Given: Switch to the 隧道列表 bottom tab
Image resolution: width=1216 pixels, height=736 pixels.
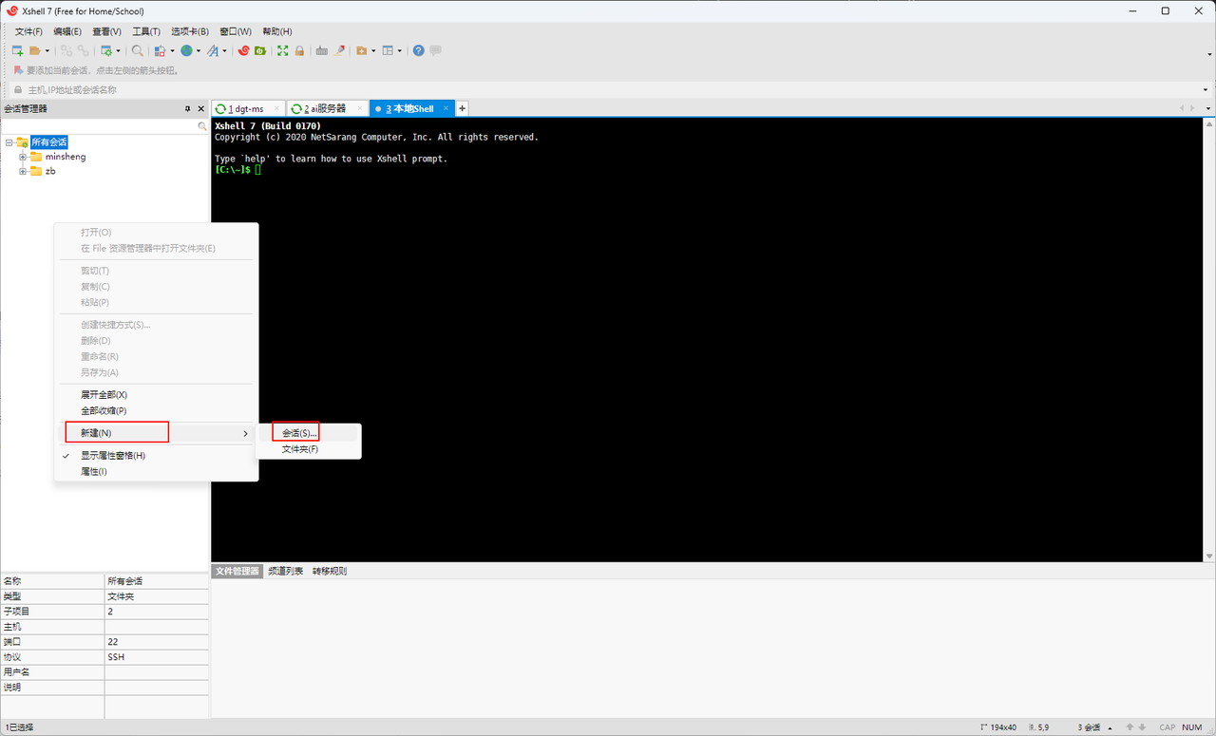Looking at the screenshot, I should (285, 571).
